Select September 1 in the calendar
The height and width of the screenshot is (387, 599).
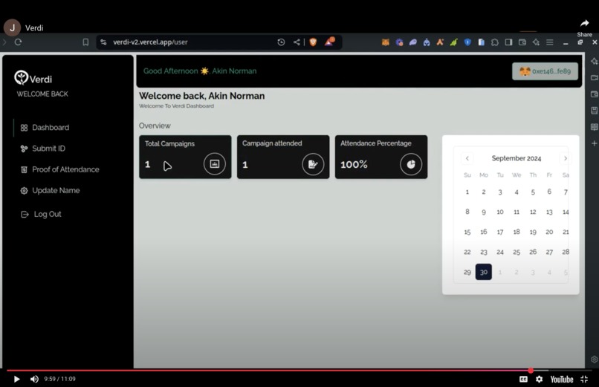click(x=467, y=192)
